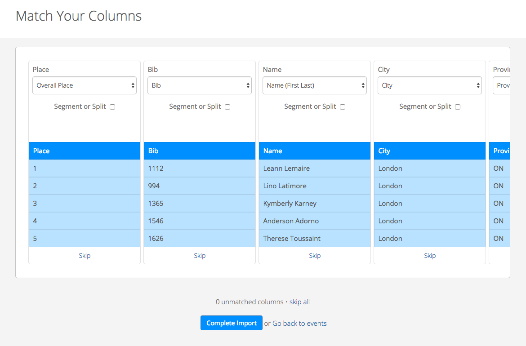Image resolution: width=526 pixels, height=346 pixels.
Task: Click place cell 1
Action: tap(85, 169)
